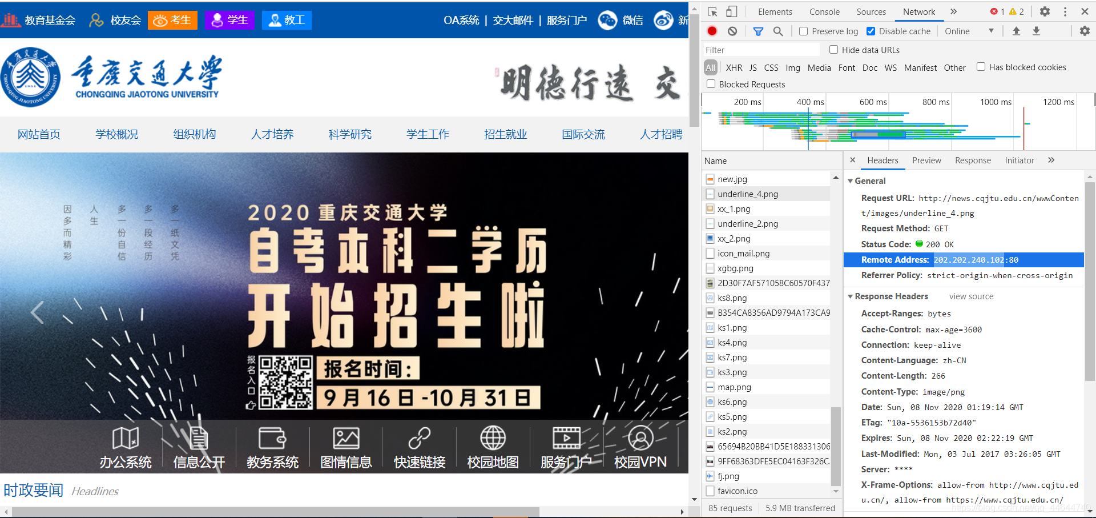Filter requests by XHR type
The image size is (1096, 518).
tap(734, 67)
